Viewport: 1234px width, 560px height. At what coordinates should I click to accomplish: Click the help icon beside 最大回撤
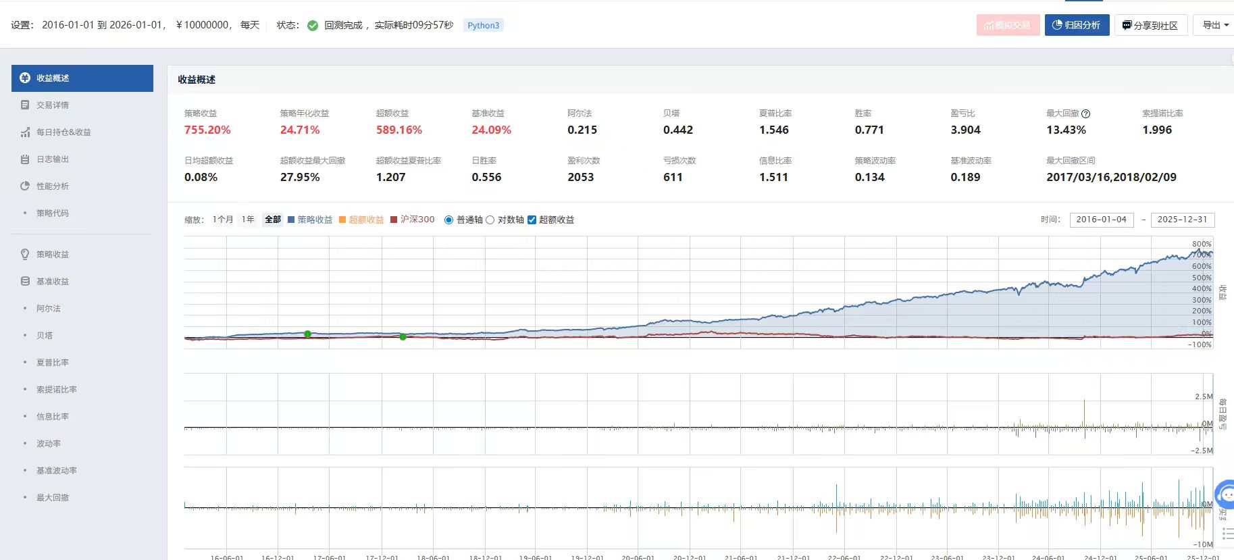pos(1085,113)
